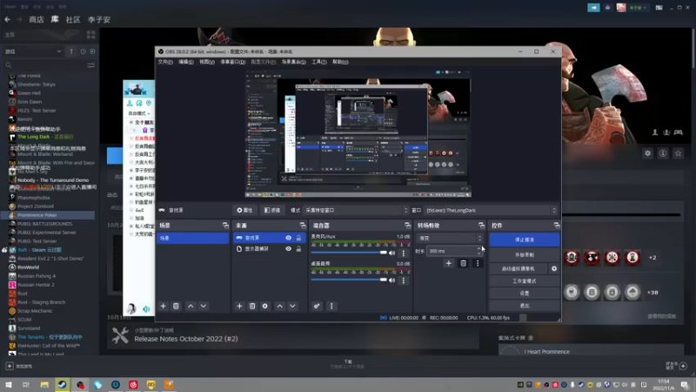Open 桌面音频 channel three-dot options
Screen dimensions: 696x392
click(x=403, y=280)
